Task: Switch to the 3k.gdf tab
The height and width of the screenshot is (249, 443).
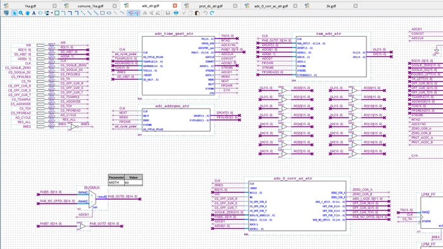Action: (x=331, y=6)
